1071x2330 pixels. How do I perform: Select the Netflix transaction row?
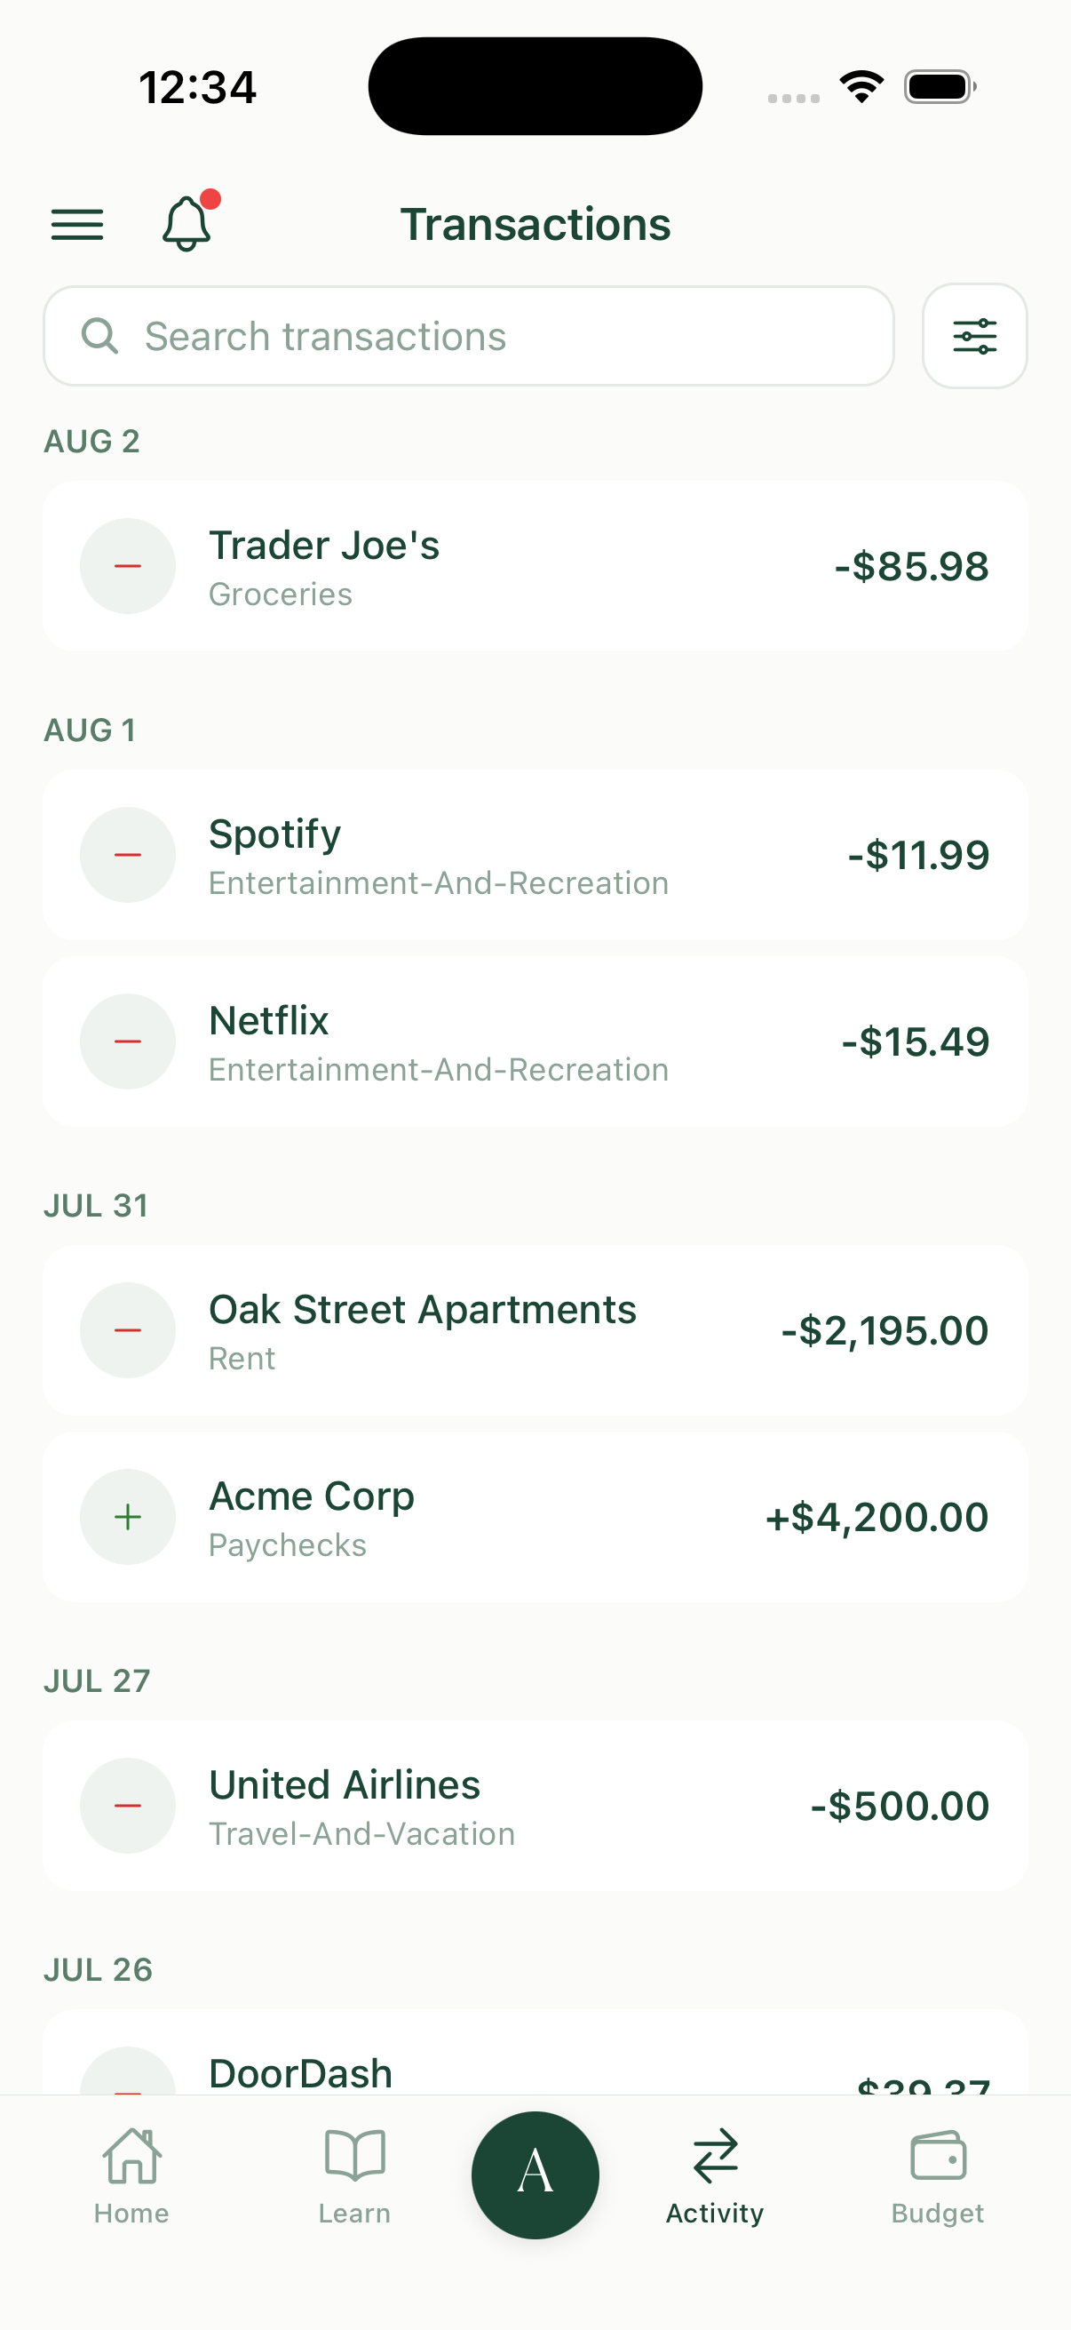[x=535, y=1041]
